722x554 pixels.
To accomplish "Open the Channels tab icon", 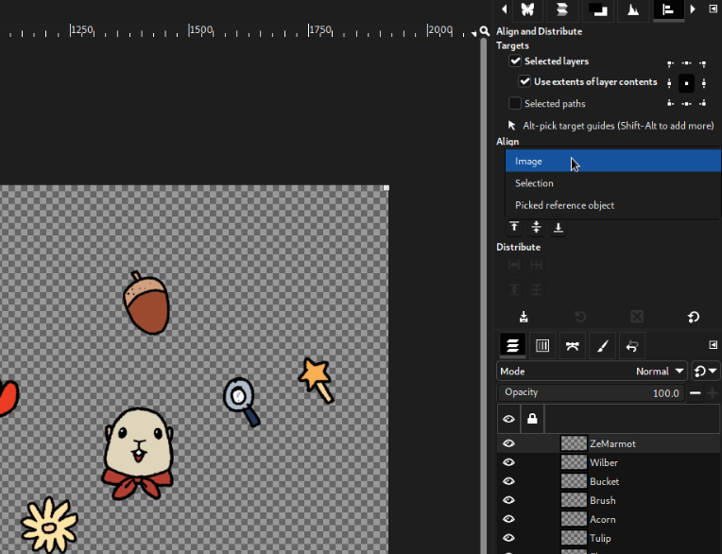I will point(542,346).
